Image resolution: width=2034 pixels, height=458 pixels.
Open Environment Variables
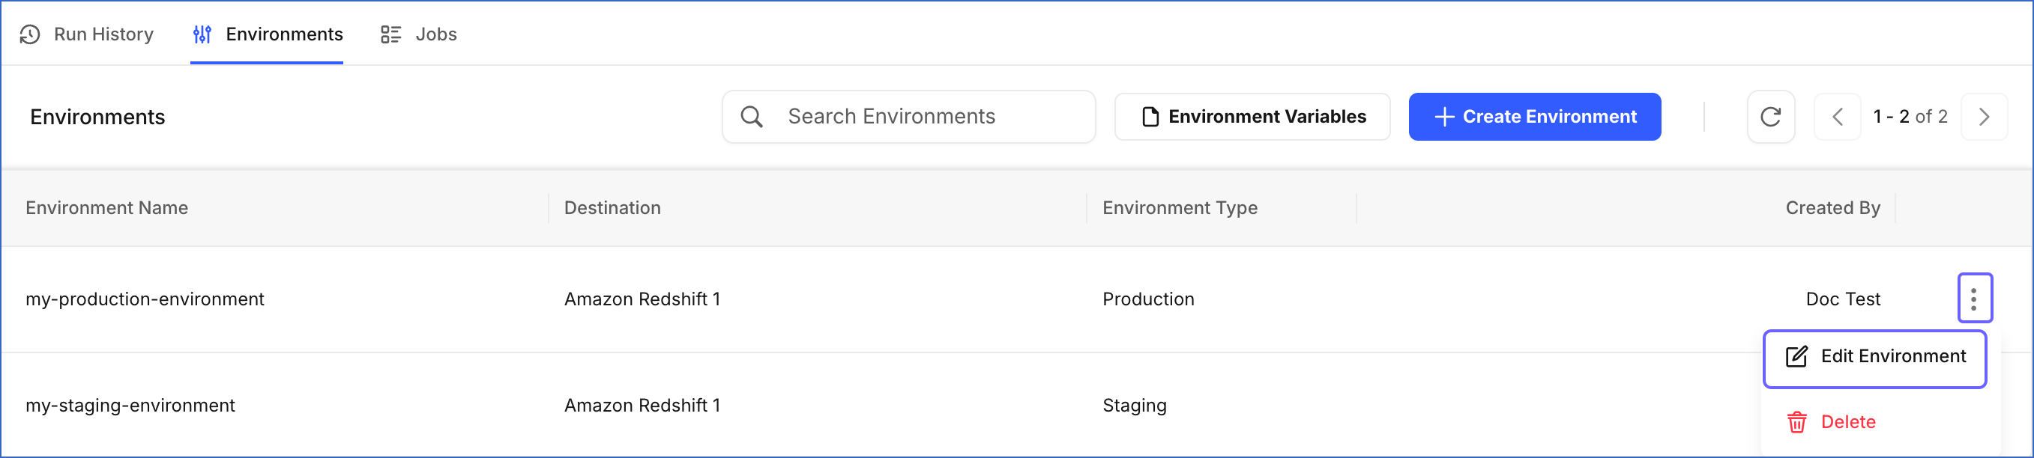point(1252,117)
